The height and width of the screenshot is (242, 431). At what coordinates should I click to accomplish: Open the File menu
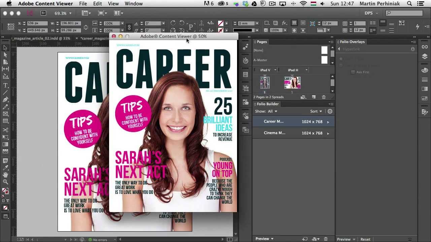click(83, 4)
